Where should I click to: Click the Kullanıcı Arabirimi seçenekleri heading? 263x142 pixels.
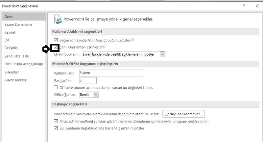77,32
